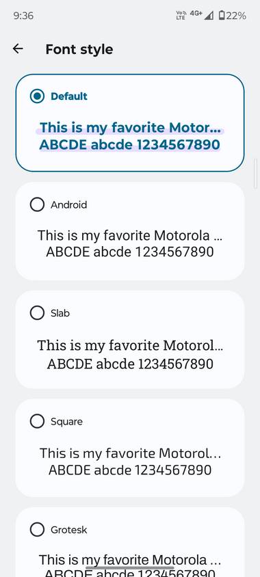Tap the 4G+ network indicator
Screen dimensions: 260x577
pyautogui.click(x=196, y=13)
